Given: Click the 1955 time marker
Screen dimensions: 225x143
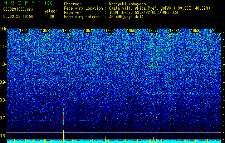Looking at the screenshot, I should pyautogui.click(x=109, y=31).
